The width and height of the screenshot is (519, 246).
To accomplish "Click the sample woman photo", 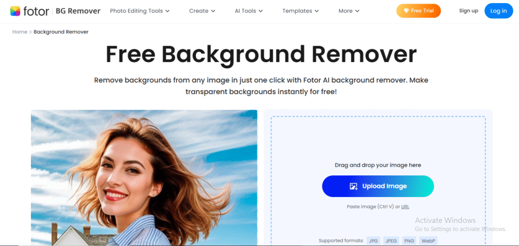I will 144,178.
